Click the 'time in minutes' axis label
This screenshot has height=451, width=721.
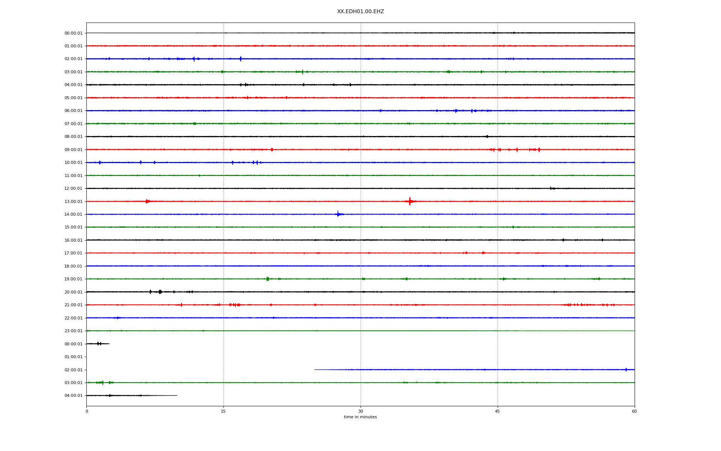pyautogui.click(x=360, y=417)
